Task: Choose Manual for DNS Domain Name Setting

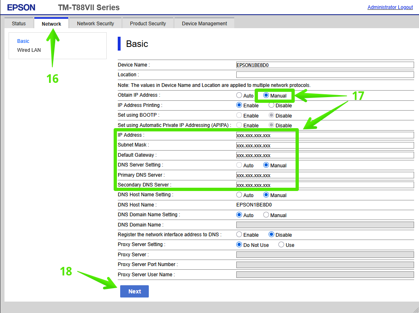Action: 266,215
